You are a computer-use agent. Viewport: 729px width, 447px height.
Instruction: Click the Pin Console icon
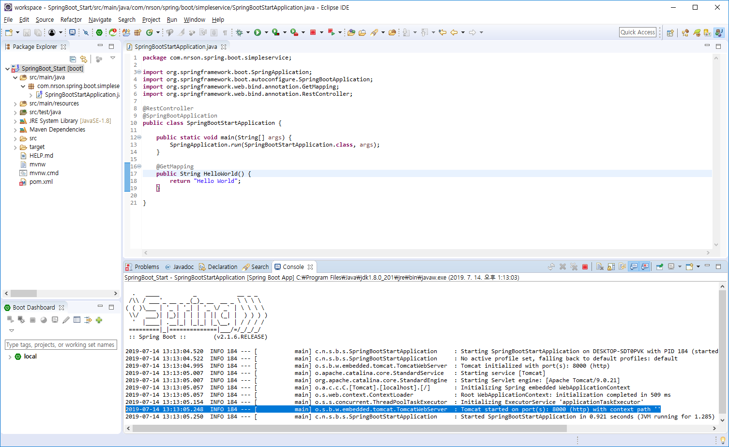(659, 267)
